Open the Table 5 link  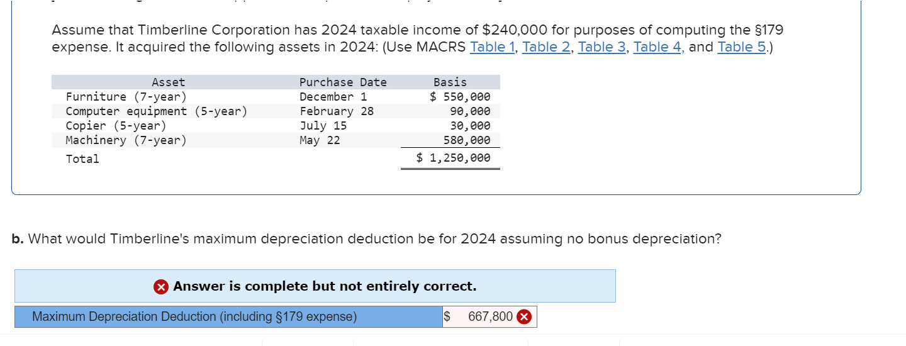(742, 47)
